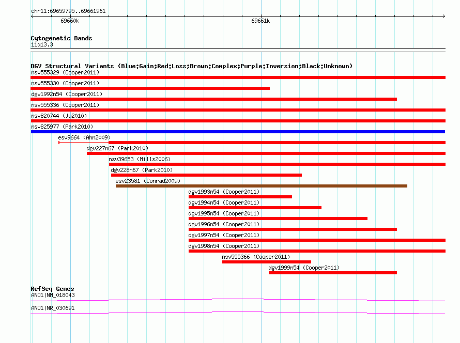Open dgv1993n54 (Cooper2011) label

(224, 192)
